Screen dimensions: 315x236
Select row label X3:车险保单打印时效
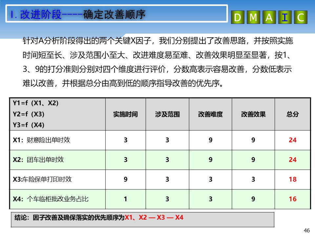click(x=42, y=179)
